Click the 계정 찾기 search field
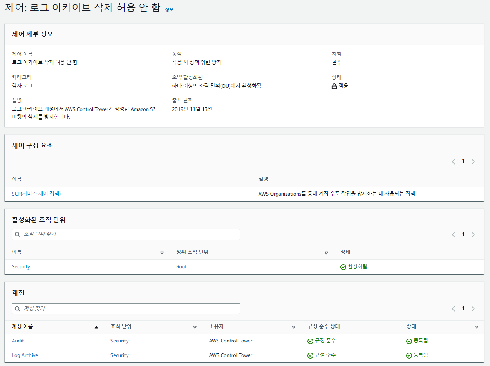This screenshot has height=366, width=490. tap(126, 309)
